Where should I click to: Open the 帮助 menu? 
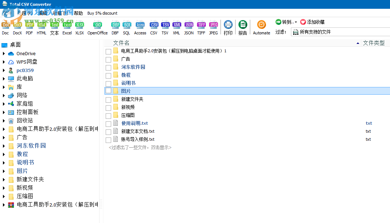coord(77,13)
